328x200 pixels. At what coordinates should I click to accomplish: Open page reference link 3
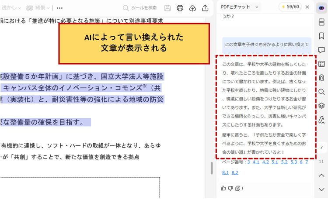pyautogui.click(x=249, y=162)
